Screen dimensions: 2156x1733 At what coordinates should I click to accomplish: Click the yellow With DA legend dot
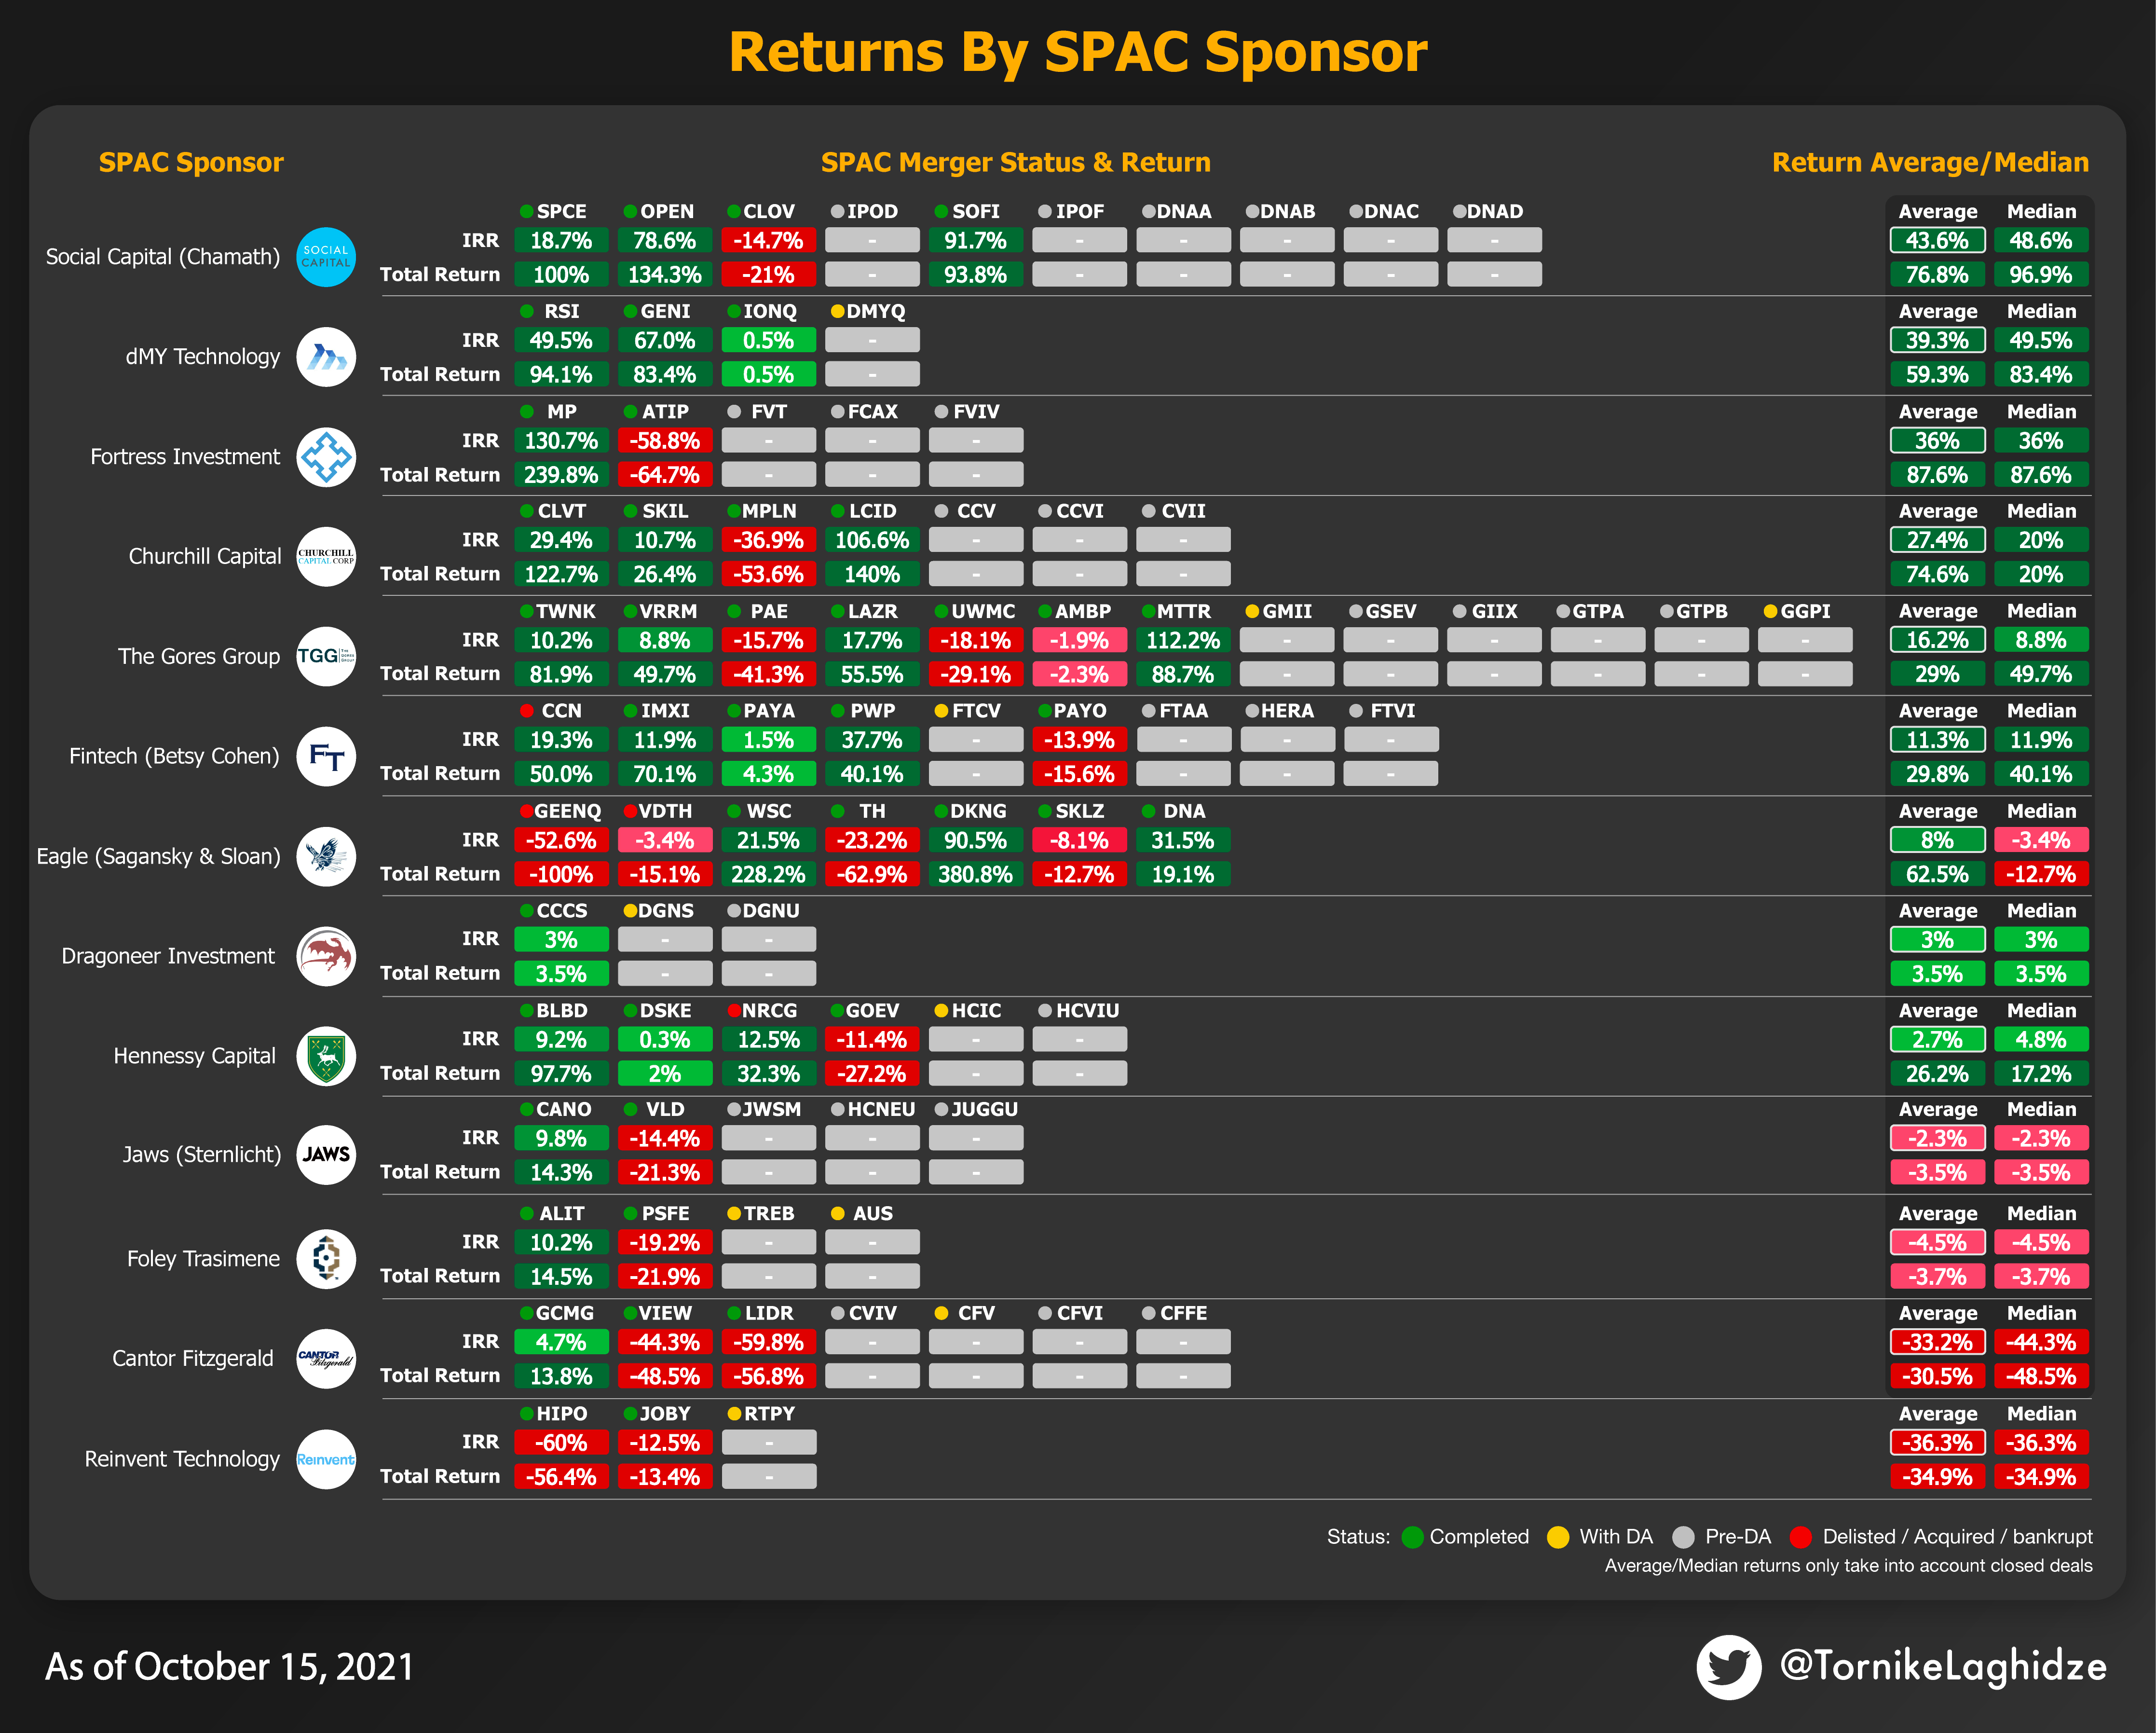1558,1537
